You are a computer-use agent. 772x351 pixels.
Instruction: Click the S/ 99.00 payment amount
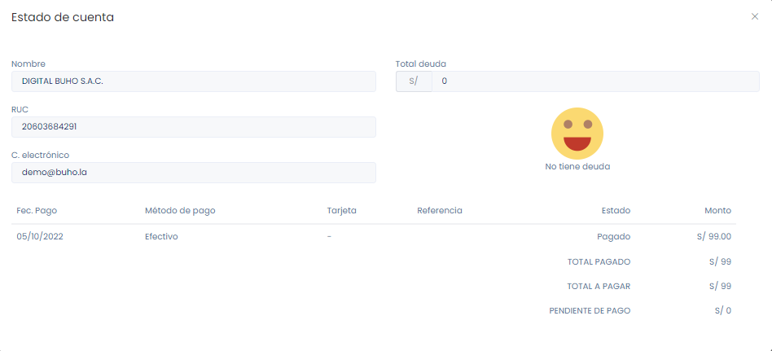[708, 237]
